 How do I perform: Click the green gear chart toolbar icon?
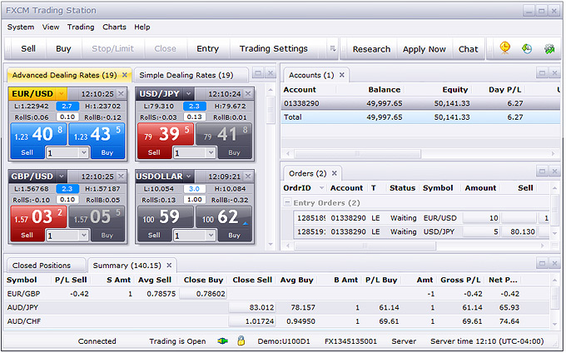pyautogui.click(x=549, y=49)
